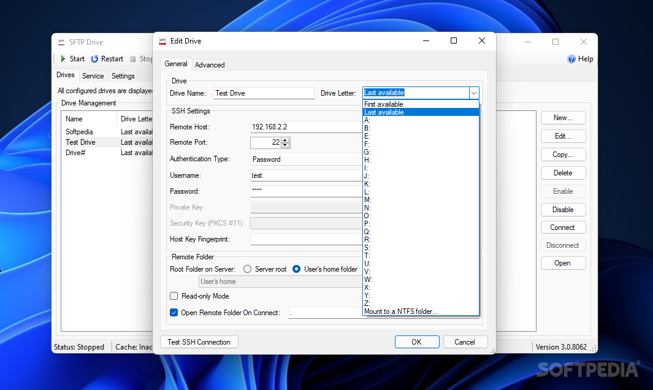This screenshot has height=390, width=653.
Task: Pick drive letter Z: from list
Action: click(421, 304)
